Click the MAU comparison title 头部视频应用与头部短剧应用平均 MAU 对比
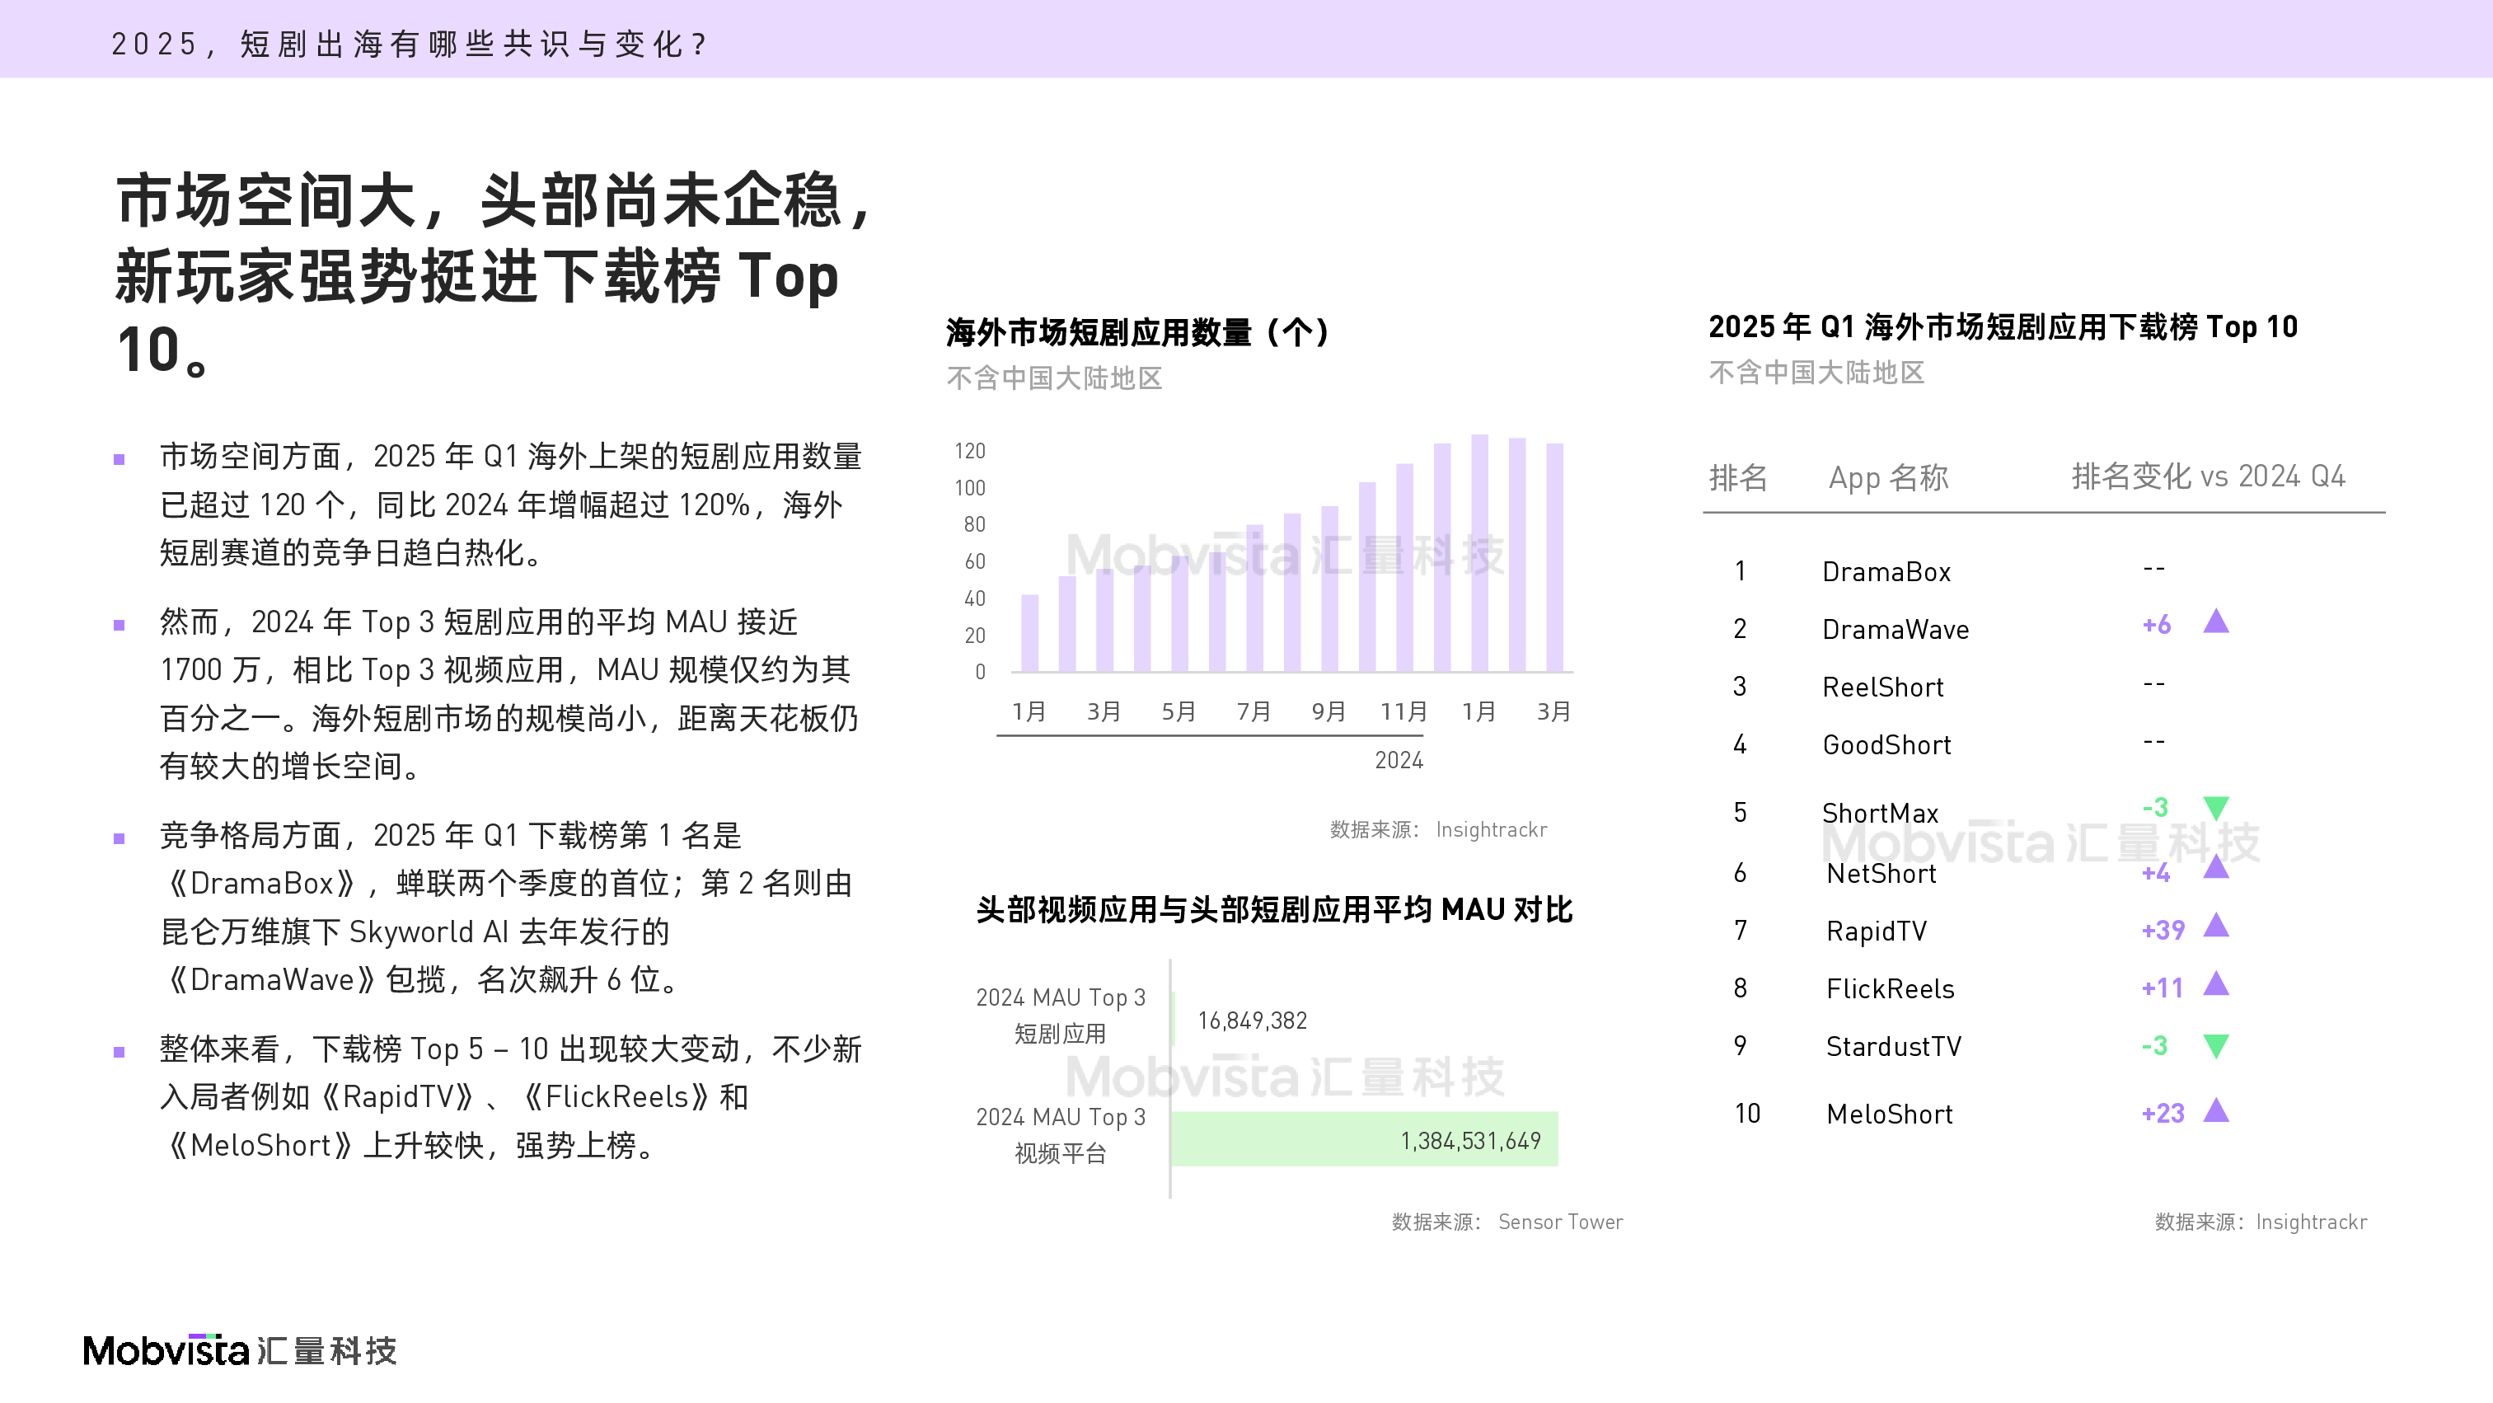The image size is (2493, 1403). click(x=1273, y=909)
